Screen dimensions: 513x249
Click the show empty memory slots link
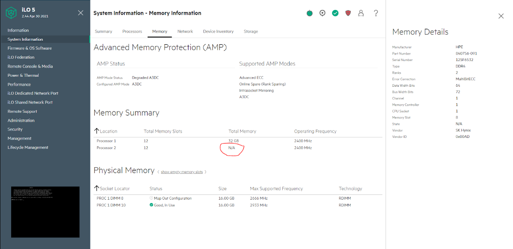pos(182,172)
